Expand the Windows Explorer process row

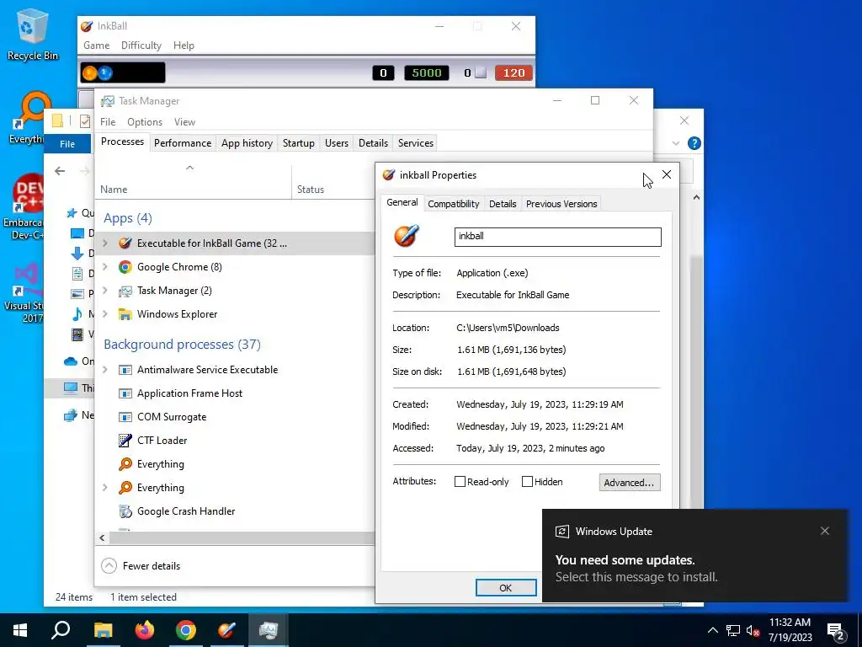tap(105, 314)
